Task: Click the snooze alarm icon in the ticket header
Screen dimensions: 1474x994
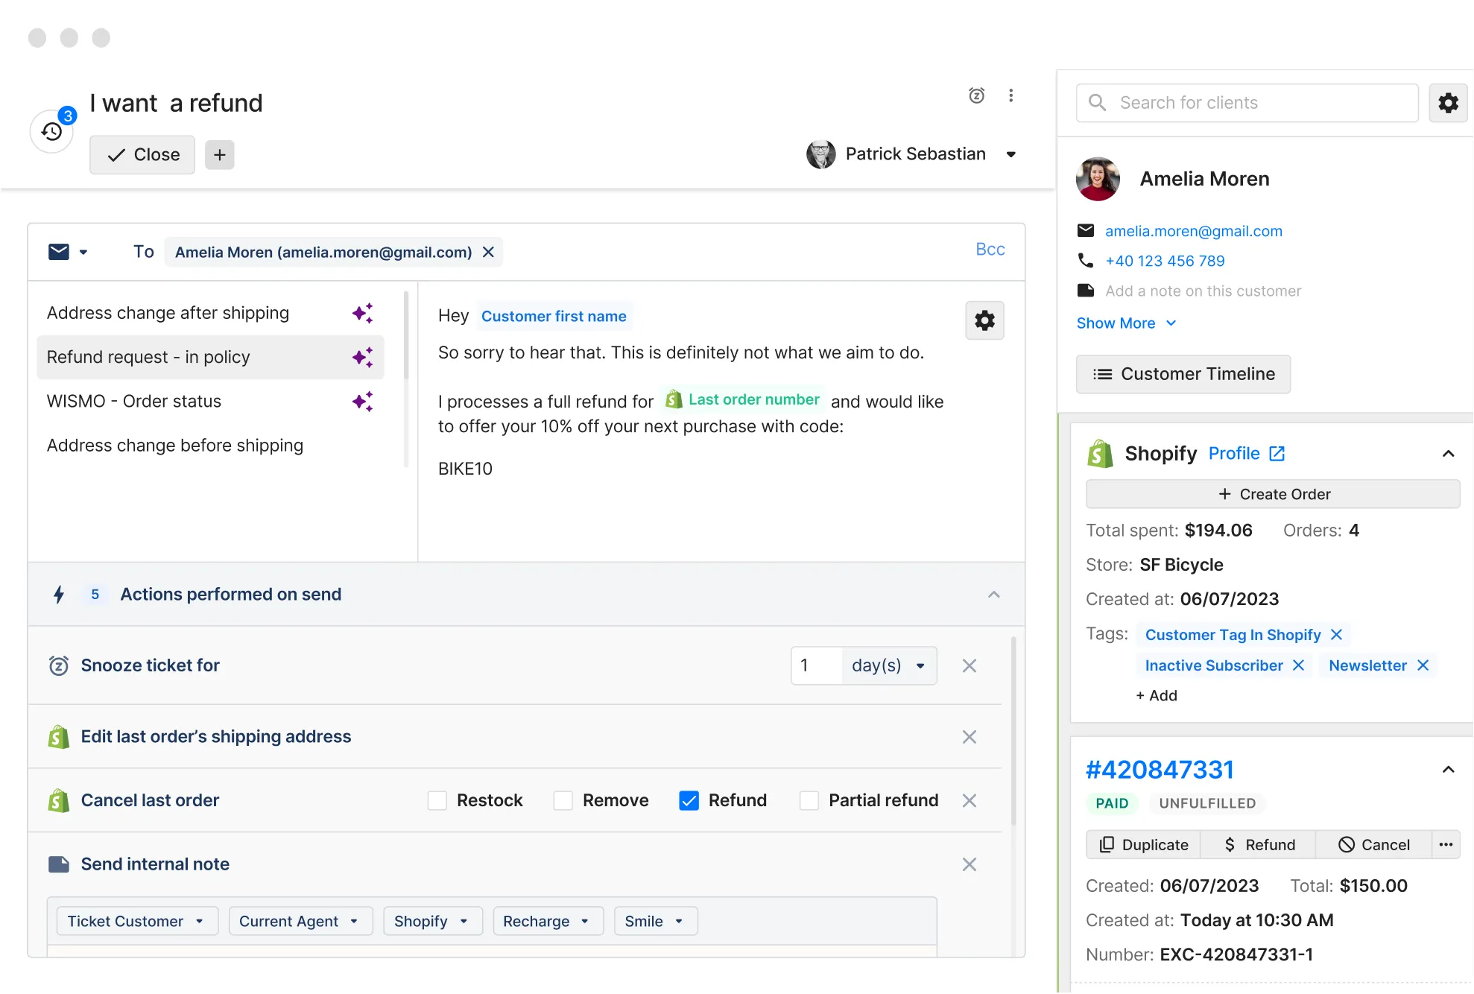Action: [976, 95]
